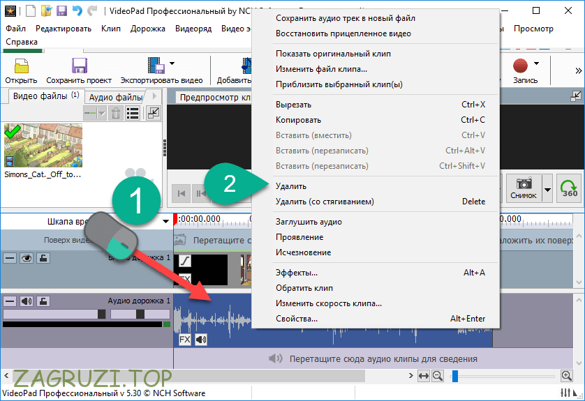
Task: Click the timeline horizontal scrollbar left arrow
Action: 6,376
